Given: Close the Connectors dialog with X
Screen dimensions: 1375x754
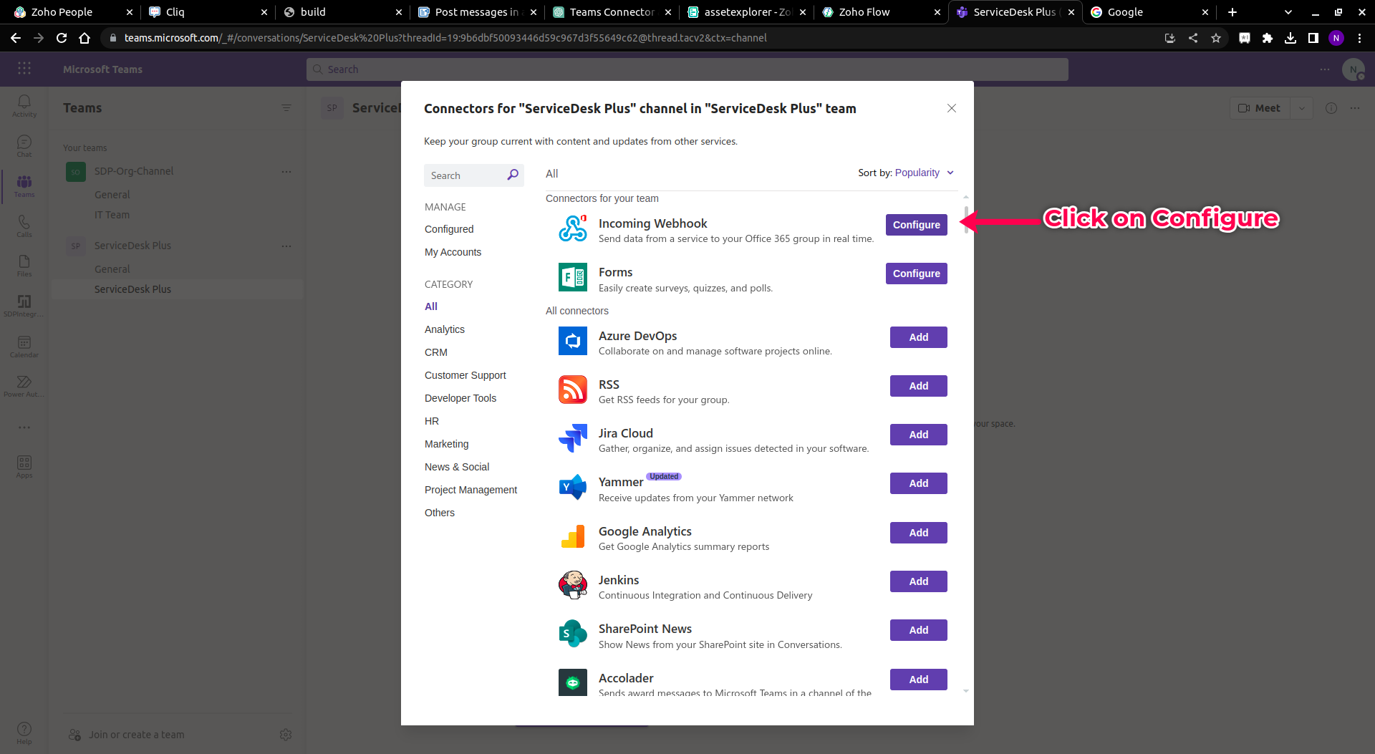Looking at the screenshot, I should pyautogui.click(x=951, y=108).
